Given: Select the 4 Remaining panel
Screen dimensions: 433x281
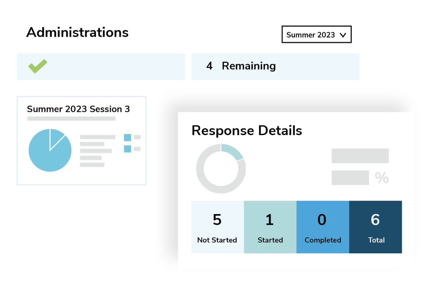Looking at the screenshot, I should pyautogui.click(x=275, y=66).
